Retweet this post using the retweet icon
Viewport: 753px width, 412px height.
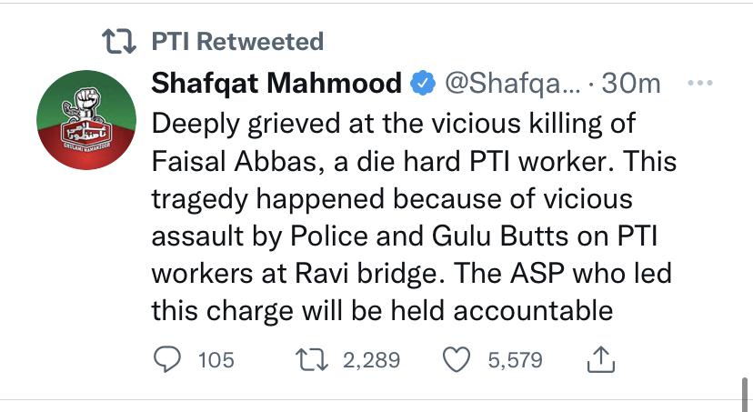click(312, 360)
